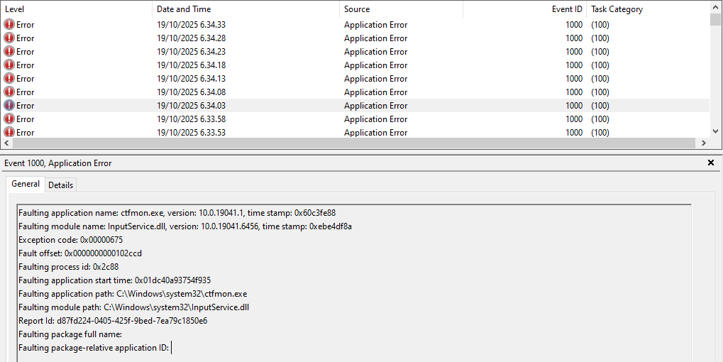Click the Faulting process id 0x2c88 line
This screenshot has height=362, width=723.
(x=69, y=267)
